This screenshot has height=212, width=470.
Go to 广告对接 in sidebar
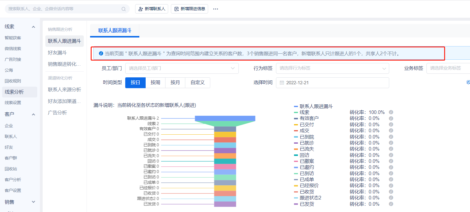coord(13,59)
